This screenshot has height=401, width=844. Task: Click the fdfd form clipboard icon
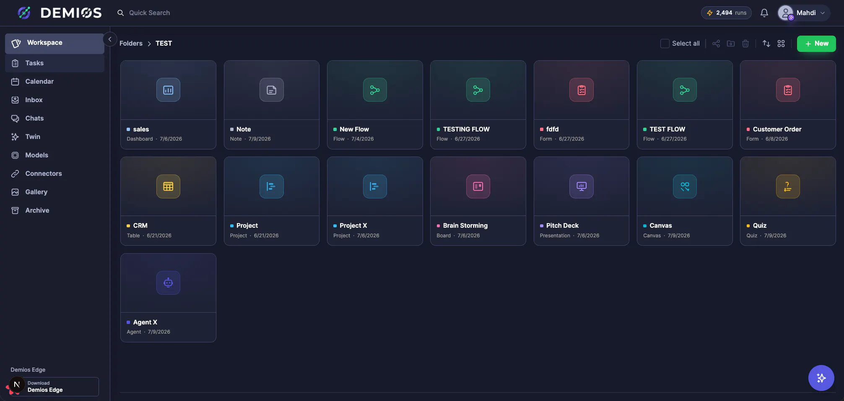coord(582,90)
